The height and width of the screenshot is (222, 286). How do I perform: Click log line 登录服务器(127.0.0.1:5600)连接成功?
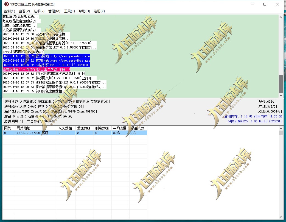49,47
